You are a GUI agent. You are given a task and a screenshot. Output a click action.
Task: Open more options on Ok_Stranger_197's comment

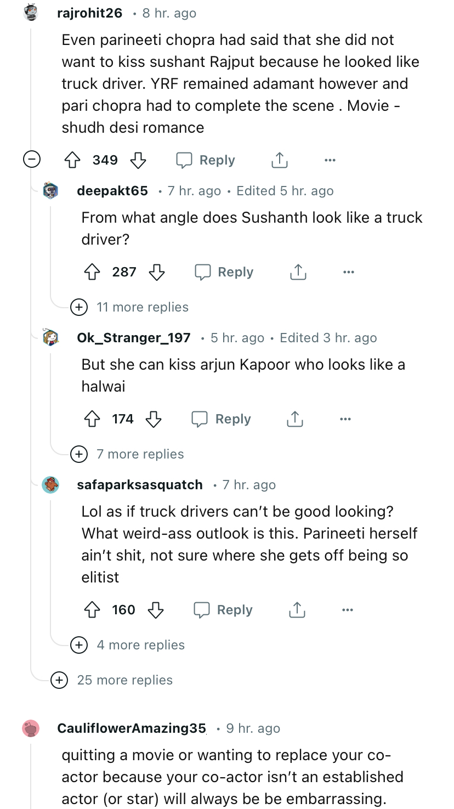click(345, 419)
